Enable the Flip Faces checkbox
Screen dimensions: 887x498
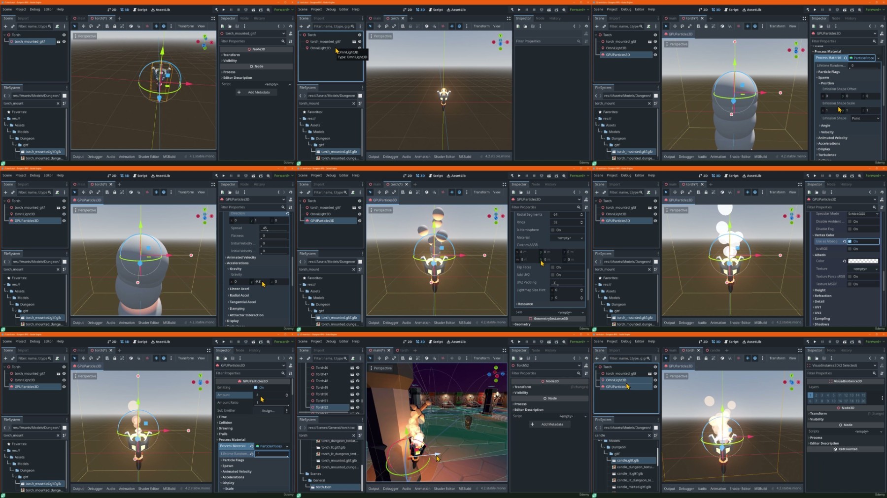[552, 267]
